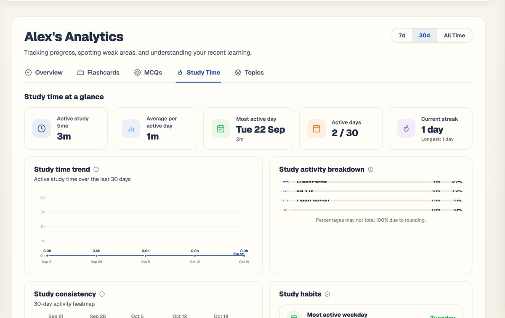Click the 'Longest: 1 day' streak text

coord(437,139)
